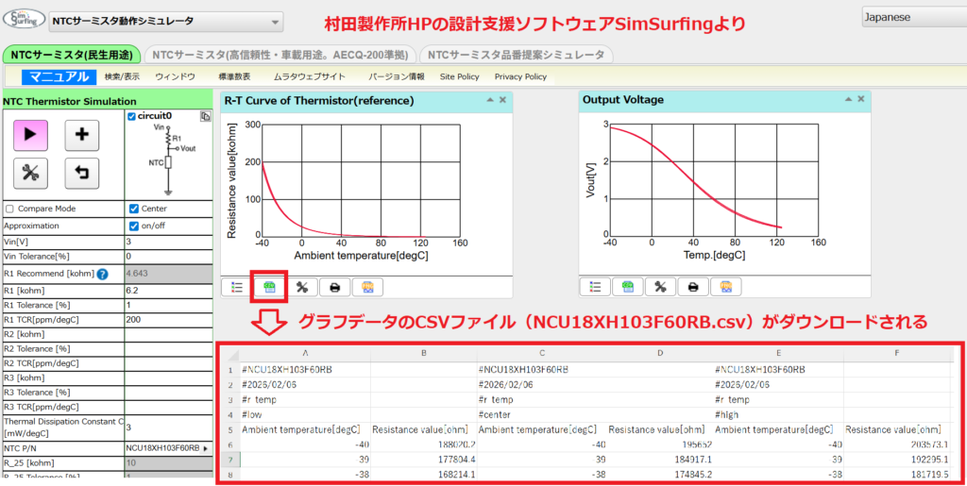967x486 pixels.
Task: Open the マニュアル menu
Action: click(x=59, y=77)
